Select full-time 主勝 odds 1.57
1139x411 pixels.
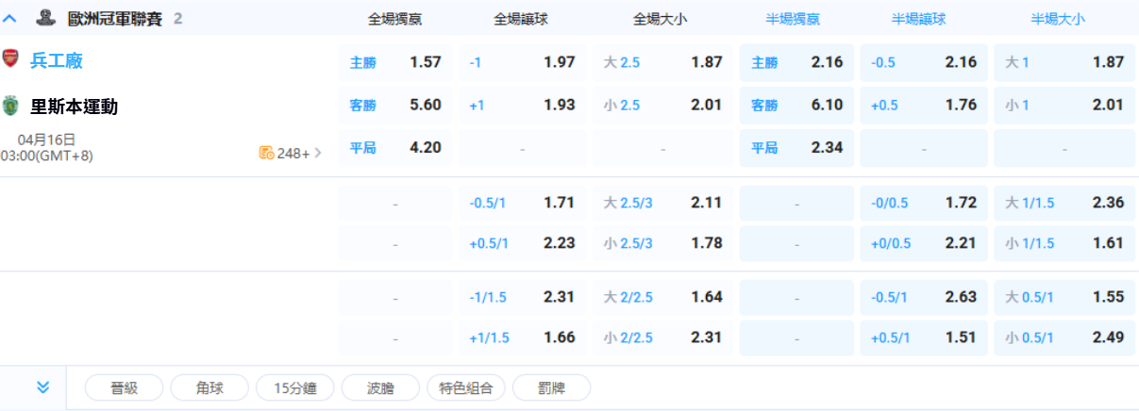(x=395, y=62)
